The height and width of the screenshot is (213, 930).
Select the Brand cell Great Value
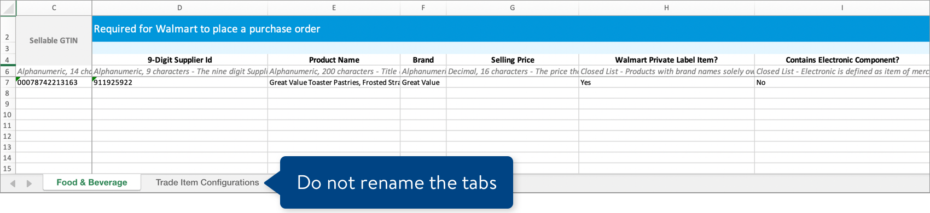[423, 82]
